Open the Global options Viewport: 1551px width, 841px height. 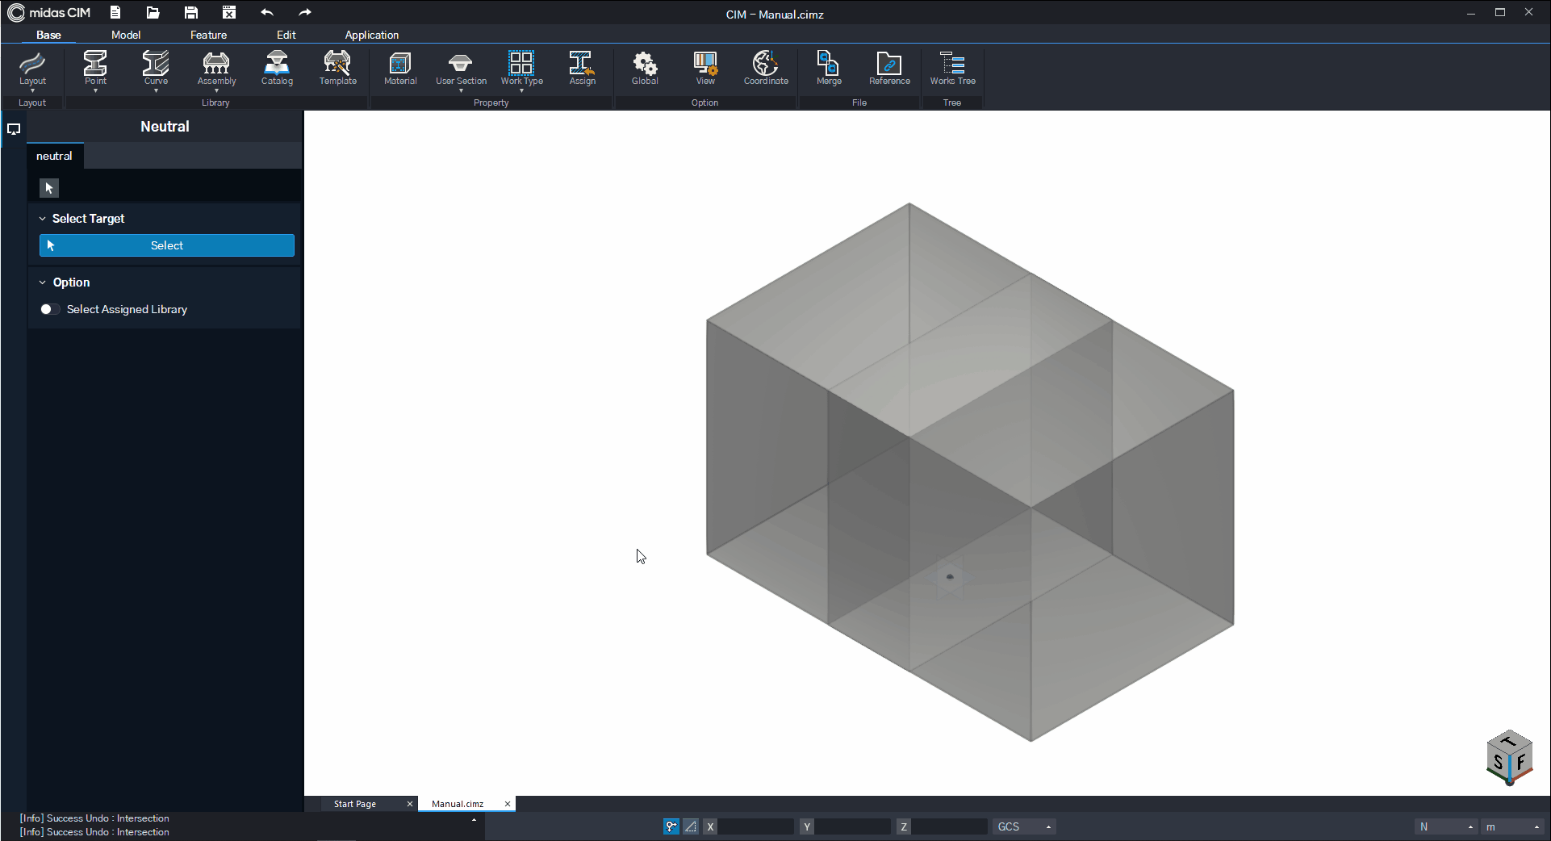tap(645, 68)
